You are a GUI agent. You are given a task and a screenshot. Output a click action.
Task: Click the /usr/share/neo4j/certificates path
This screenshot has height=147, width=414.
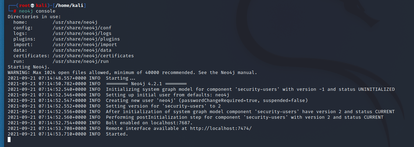[x=93, y=56]
